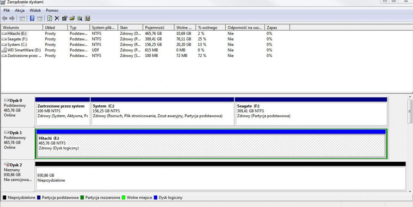Click the green Partycja rozszerzona legend swatch
This screenshot has height=207, width=413.
(82, 197)
